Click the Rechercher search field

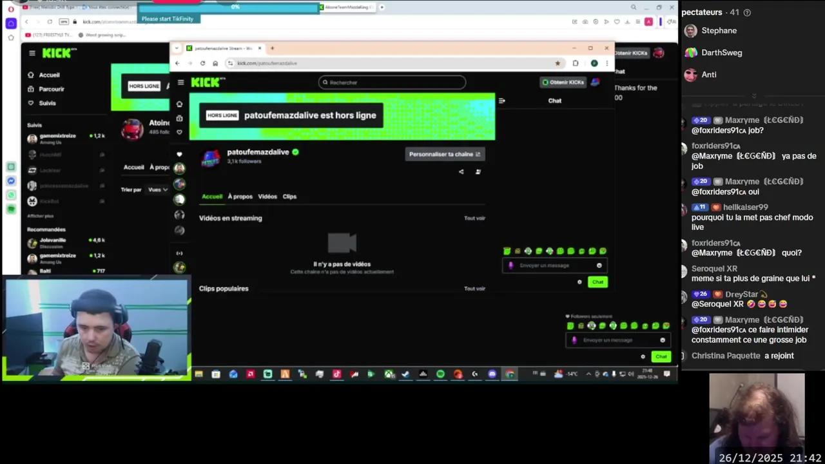pyautogui.click(x=392, y=82)
